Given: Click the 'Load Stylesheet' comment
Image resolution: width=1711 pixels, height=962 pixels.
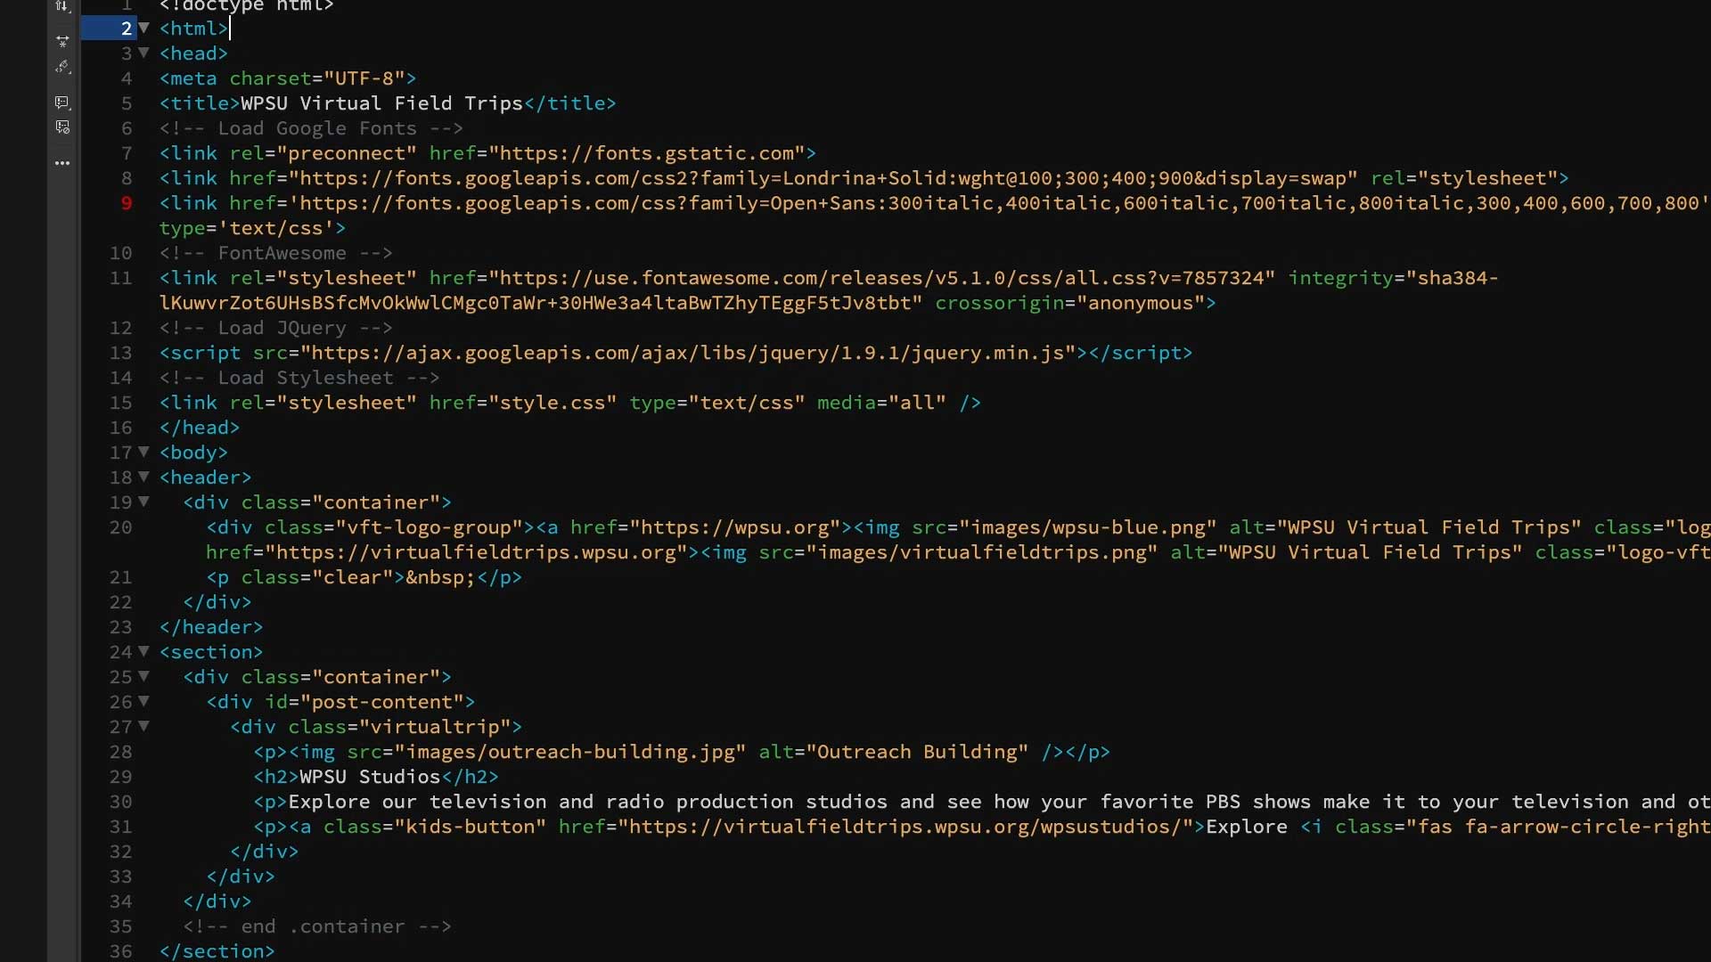Looking at the screenshot, I should pyautogui.click(x=299, y=378).
